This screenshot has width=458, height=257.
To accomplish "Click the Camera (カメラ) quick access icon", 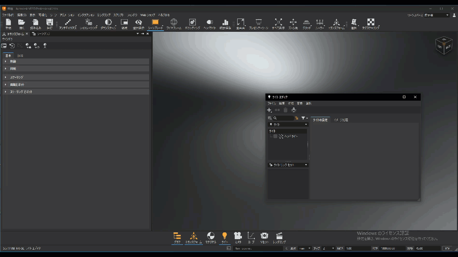I will point(238,238).
